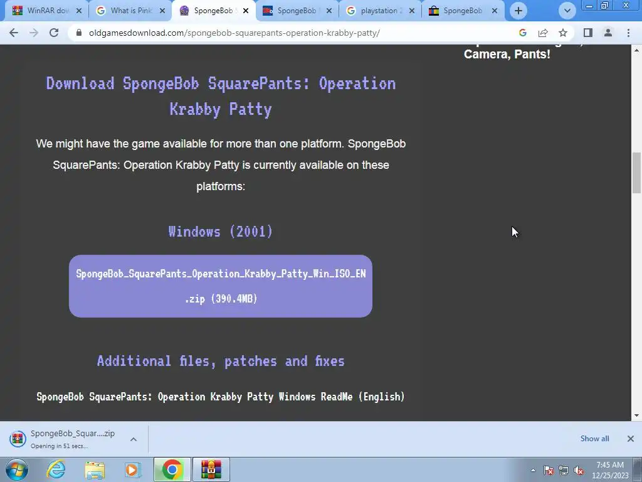642x482 pixels.
Task: Click the scrollbar up arrow
Action: [x=637, y=50]
